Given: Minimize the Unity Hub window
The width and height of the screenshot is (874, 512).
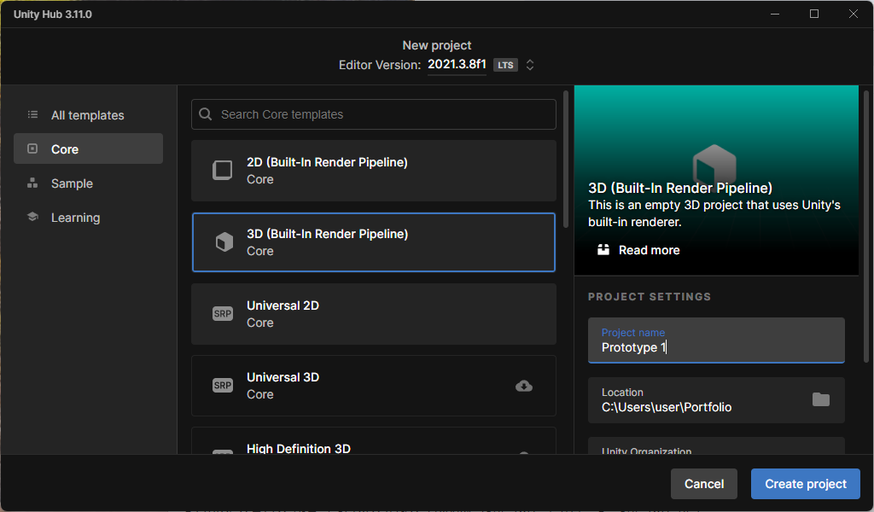Looking at the screenshot, I should click(775, 14).
